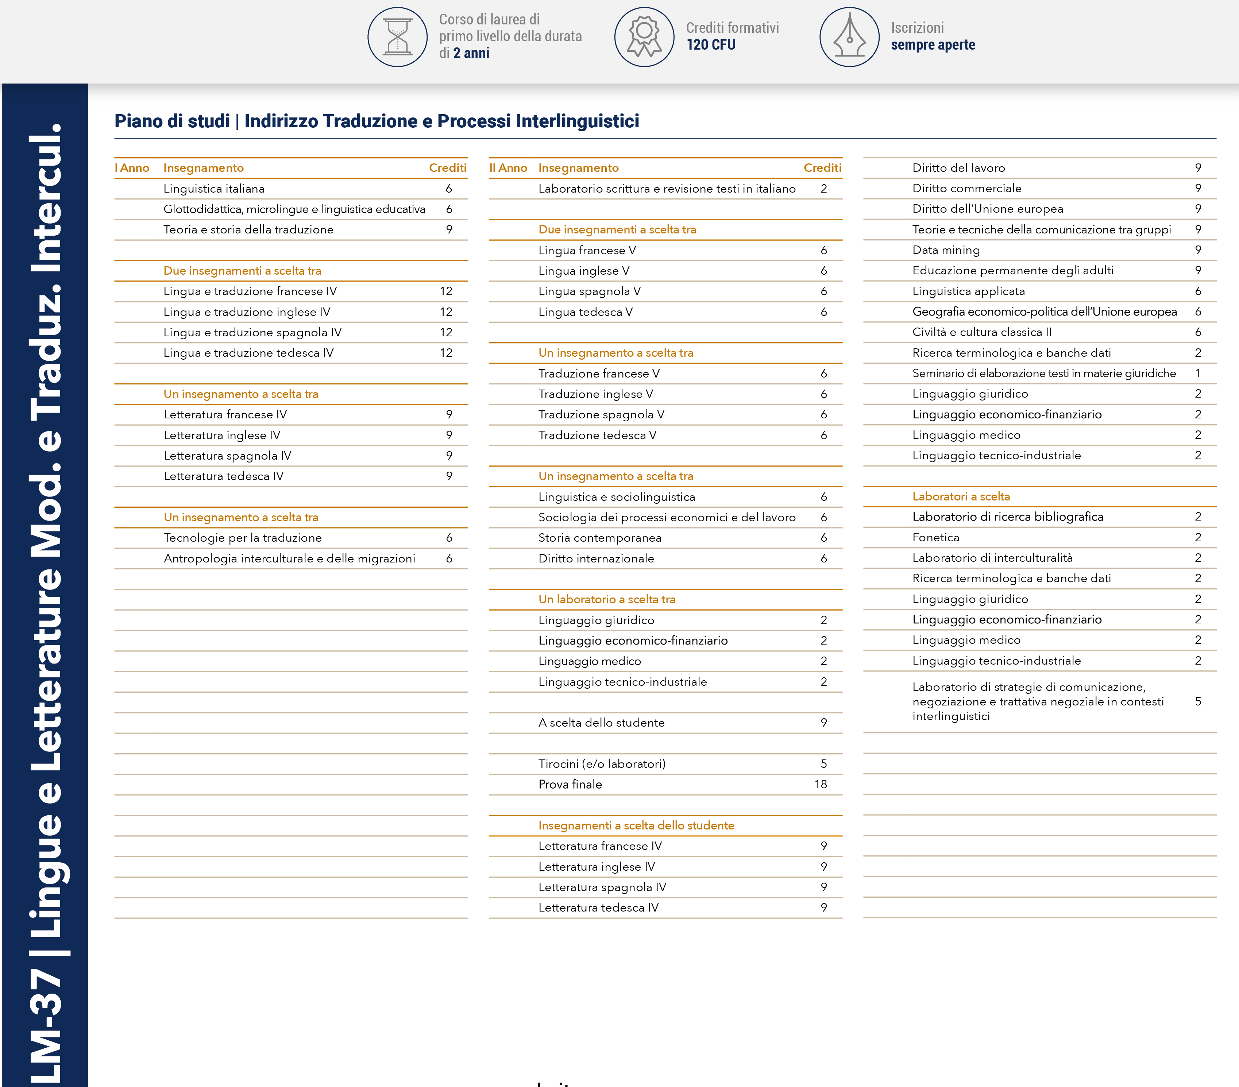This screenshot has height=1087, width=1239.
Task: Click 'Seminario di elaborazione testi in materie giuridiche'
Action: click(x=1044, y=374)
